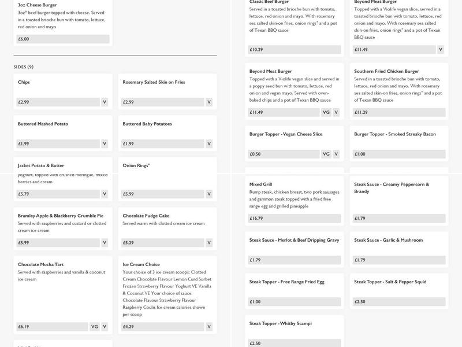
Task: Click V badge on Ice Cream Choice
Action: pos(209,327)
